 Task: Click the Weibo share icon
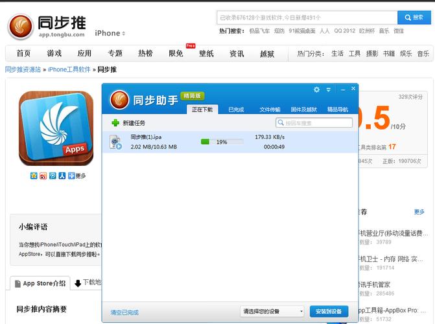pos(43,176)
